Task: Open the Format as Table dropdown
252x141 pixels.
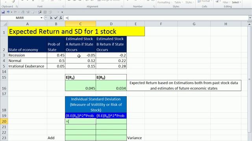Action: 178,2
